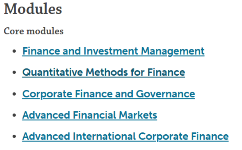This screenshot has height=150, width=242.
Task: Open Corporate Finance and Governance module
Action: point(108,94)
